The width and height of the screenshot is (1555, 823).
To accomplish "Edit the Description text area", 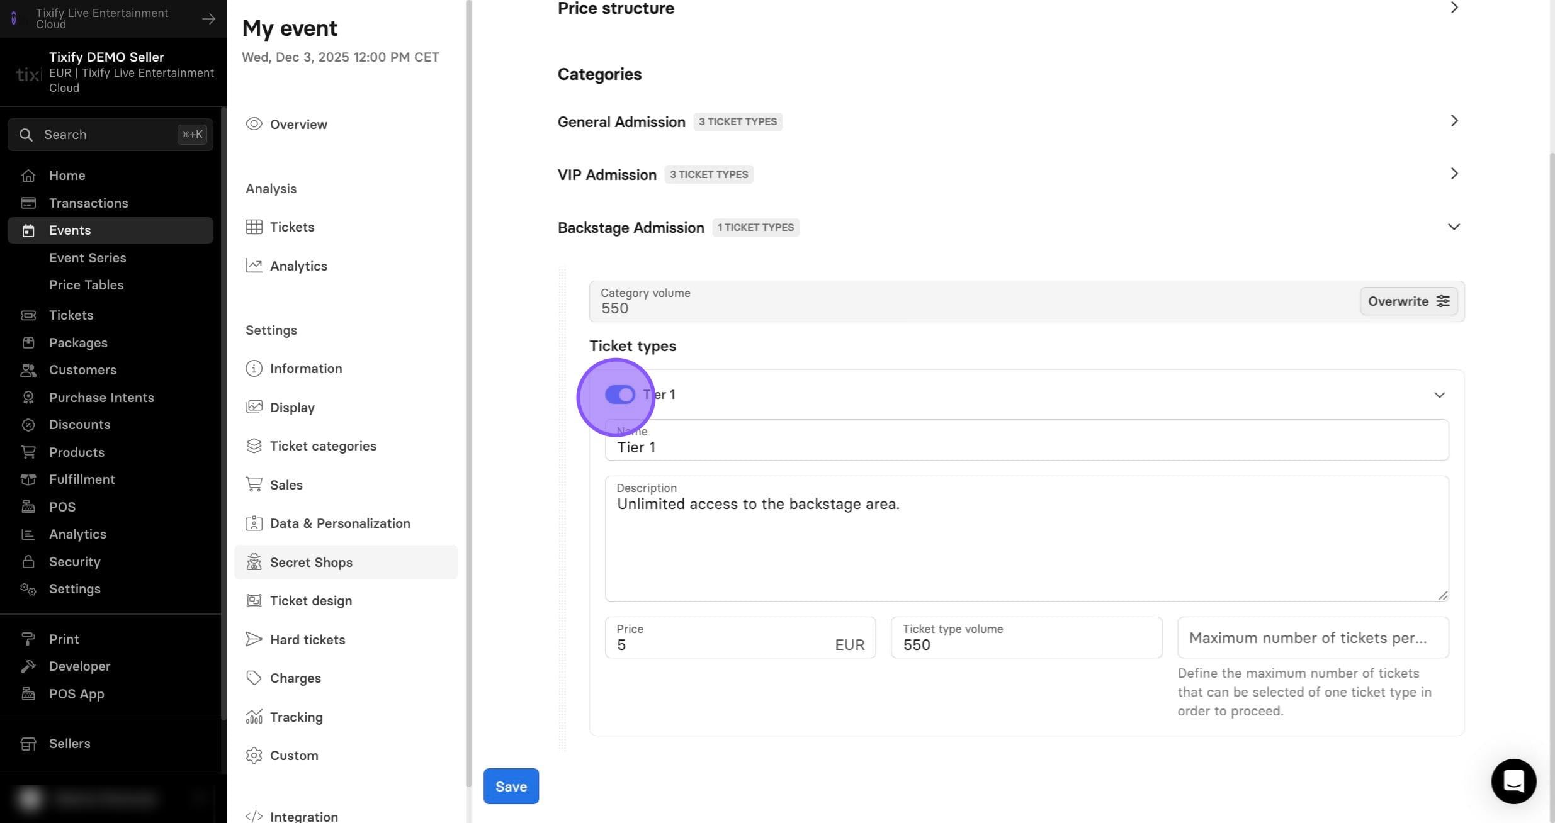I will point(1027,539).
